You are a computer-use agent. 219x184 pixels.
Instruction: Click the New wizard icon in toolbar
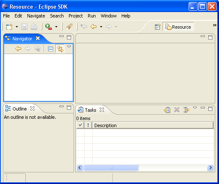(x=10, y=27)
